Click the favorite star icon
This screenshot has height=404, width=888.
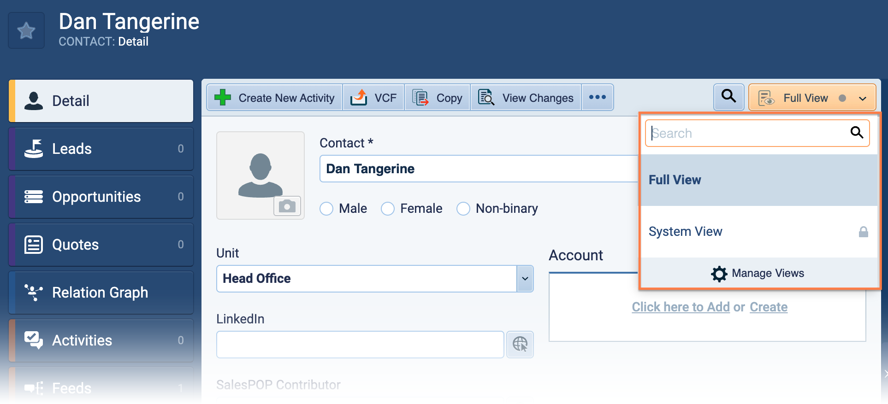pyautogui.click(x=26, y=31)
